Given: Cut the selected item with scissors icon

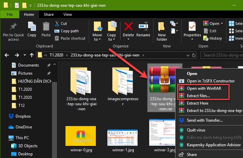Looking at the screenshot, I should pos(61,24).
